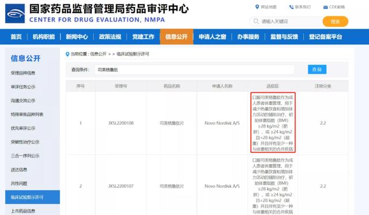Screen dimensions: 369x215
Task: Click the orange 搜索 button
Action: [335, 22]
